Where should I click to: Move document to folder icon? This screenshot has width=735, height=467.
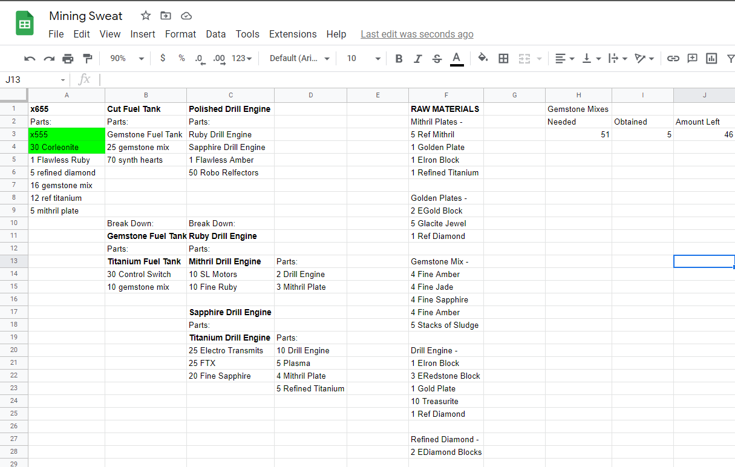coord(166,16)
